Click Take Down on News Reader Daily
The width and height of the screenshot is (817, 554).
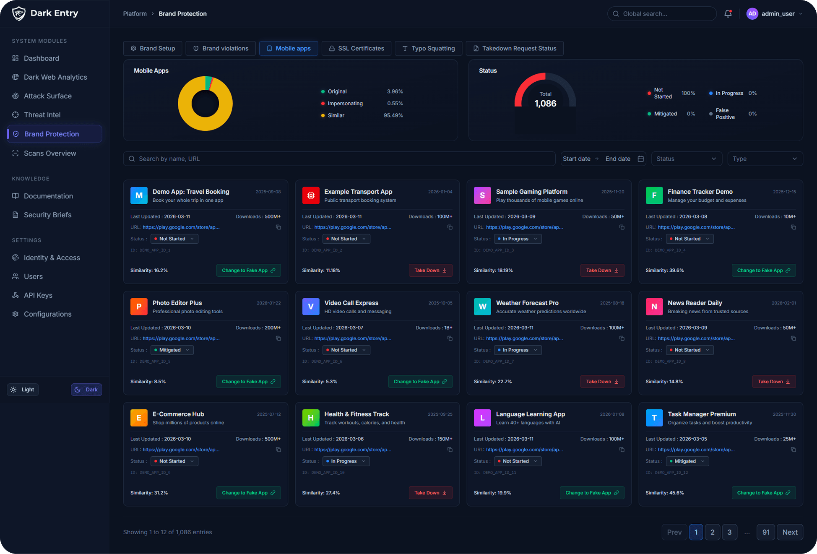tap(774, 382)
